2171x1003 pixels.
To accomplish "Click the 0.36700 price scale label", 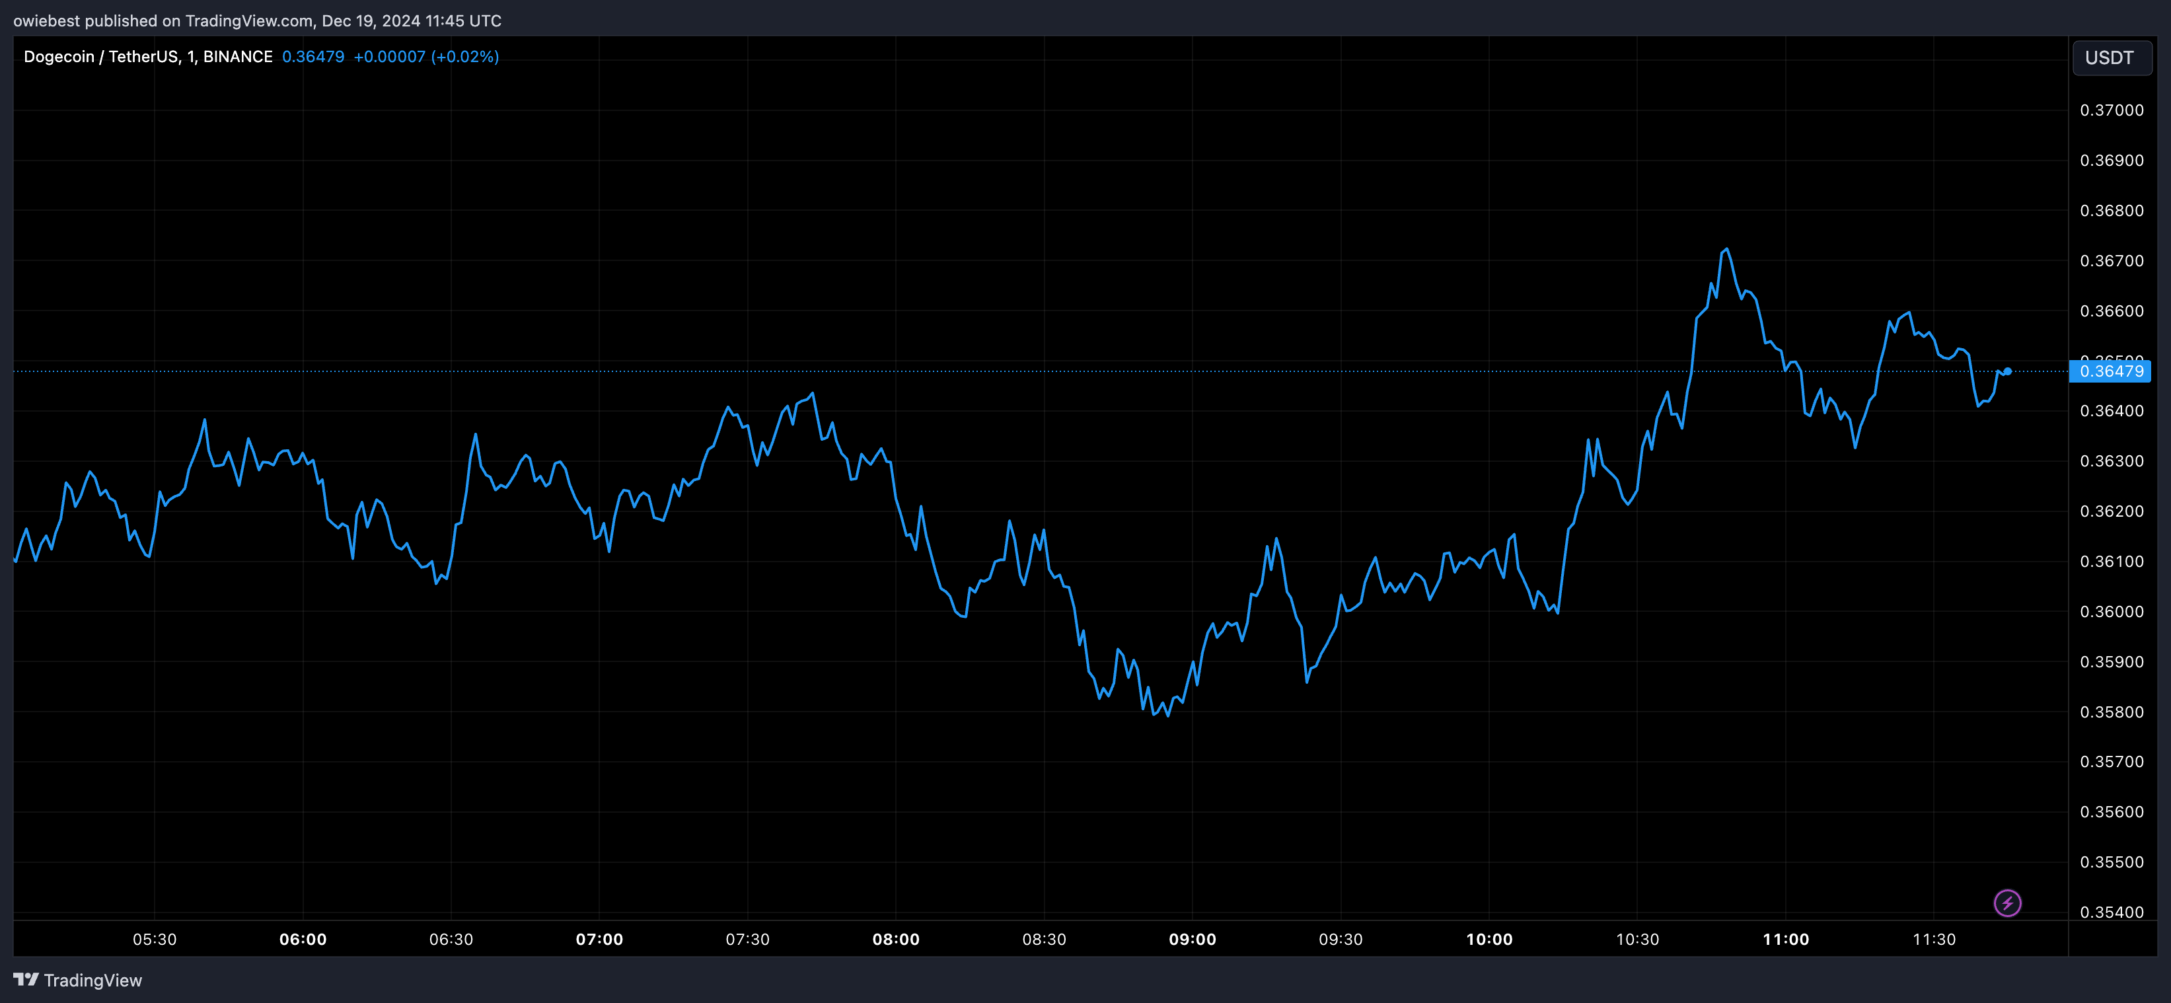I will point(2111,260).
